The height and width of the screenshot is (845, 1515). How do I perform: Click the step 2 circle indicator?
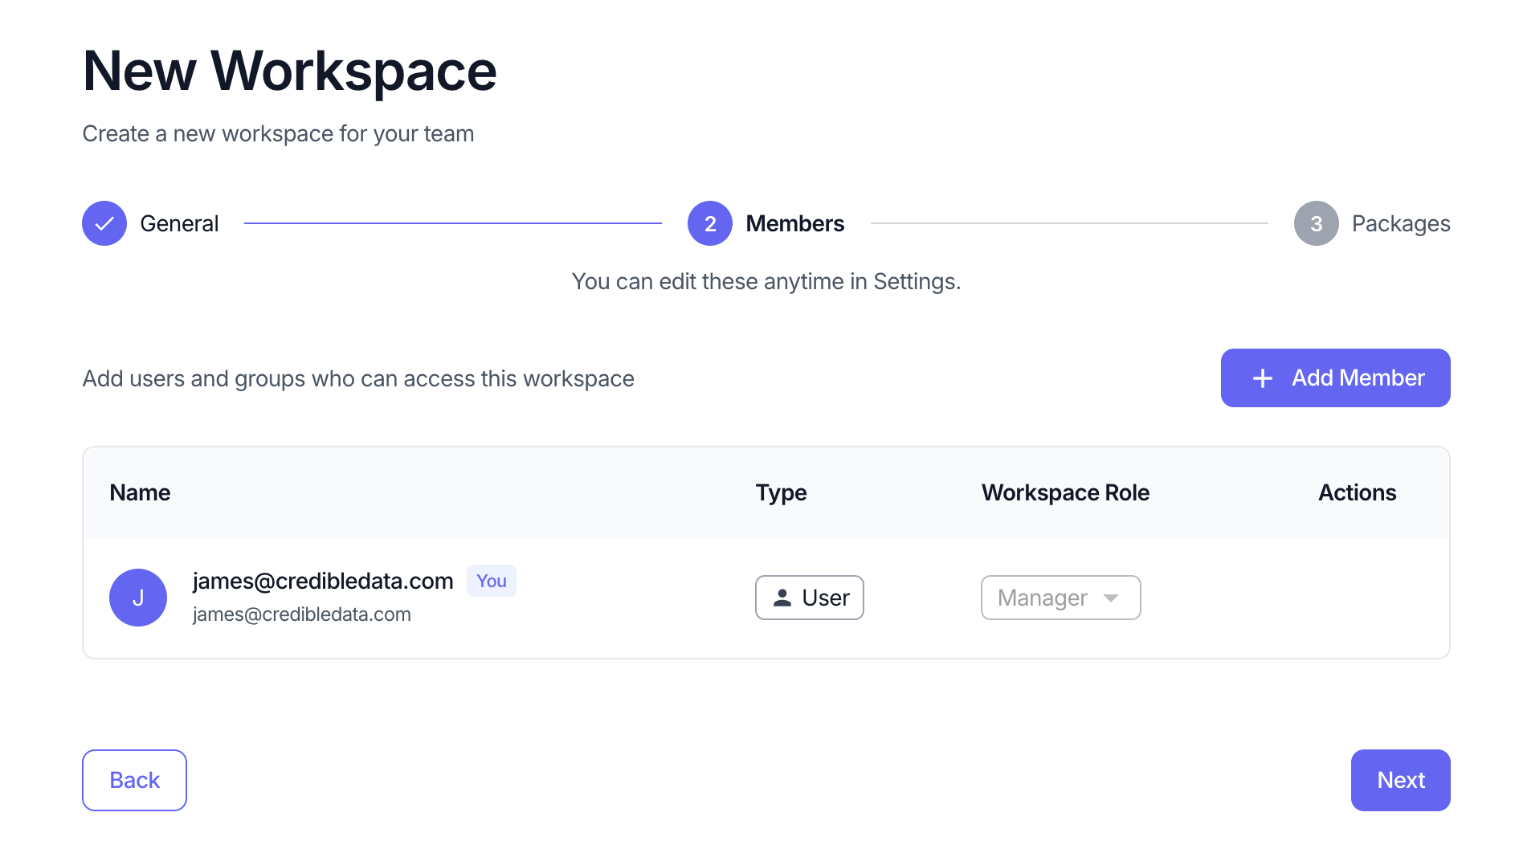(x=708, y=223)
